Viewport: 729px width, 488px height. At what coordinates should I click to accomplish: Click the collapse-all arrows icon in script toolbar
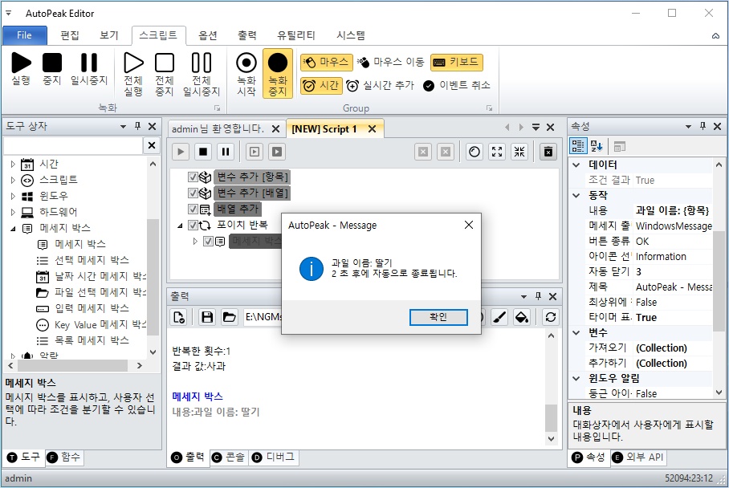519,152
